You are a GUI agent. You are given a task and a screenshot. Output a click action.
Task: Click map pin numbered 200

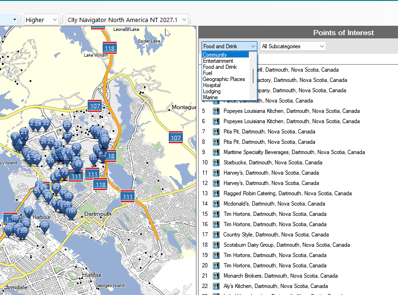point(24,232)
